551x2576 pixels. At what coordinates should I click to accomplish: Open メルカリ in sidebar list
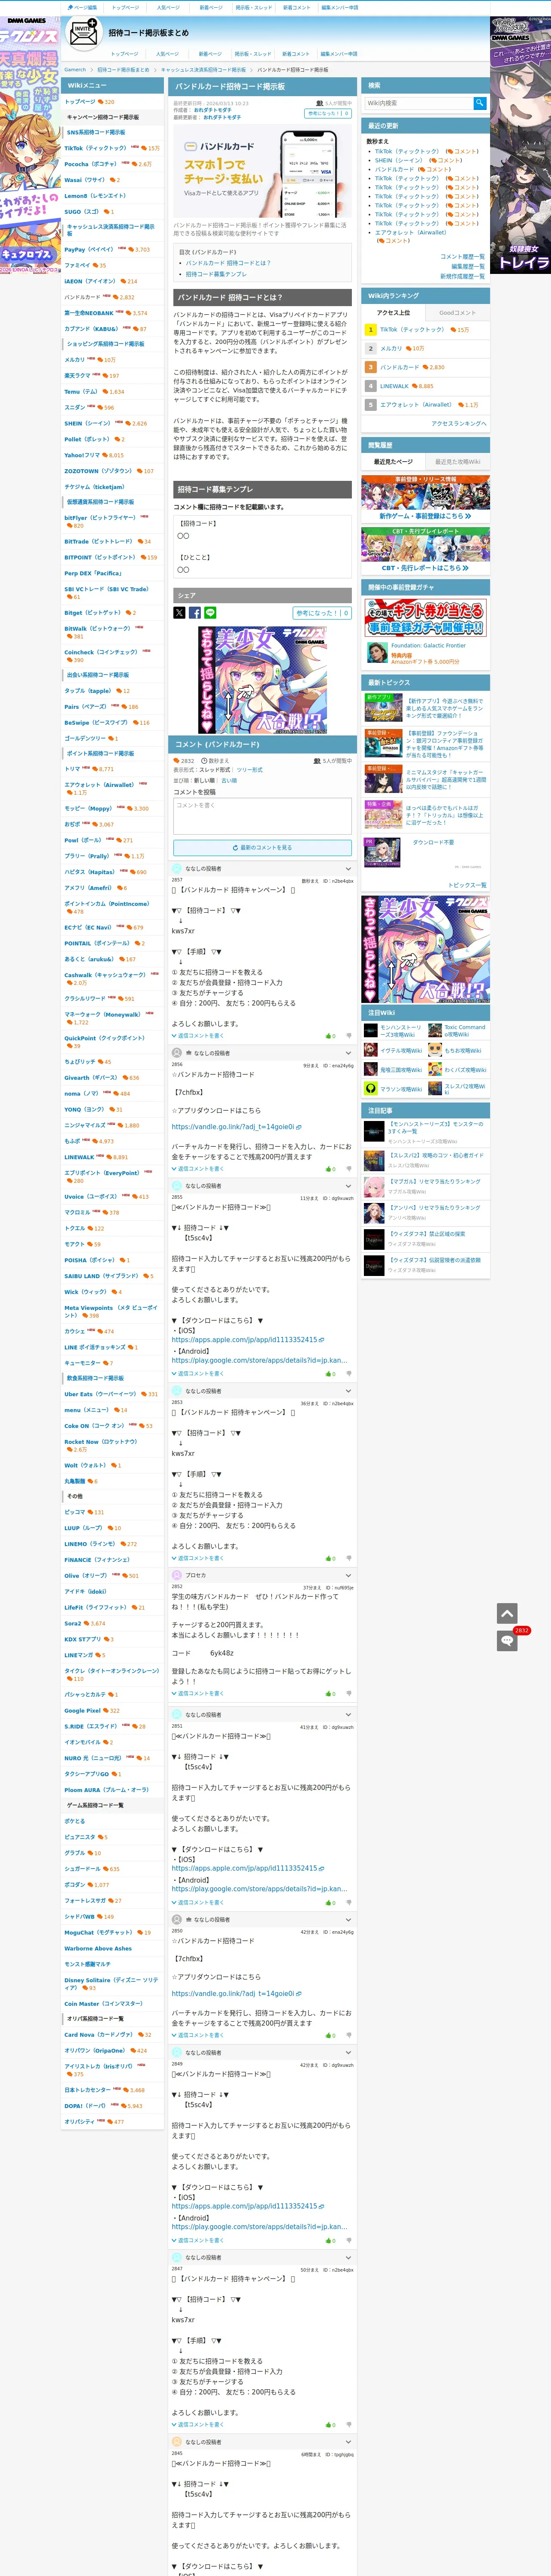(75, 360)
